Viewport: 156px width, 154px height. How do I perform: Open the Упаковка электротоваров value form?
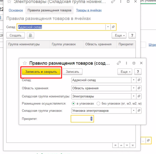coord(139,110)
